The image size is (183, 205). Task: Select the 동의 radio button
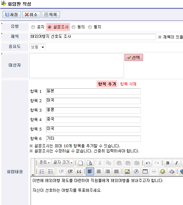point(74,27)
